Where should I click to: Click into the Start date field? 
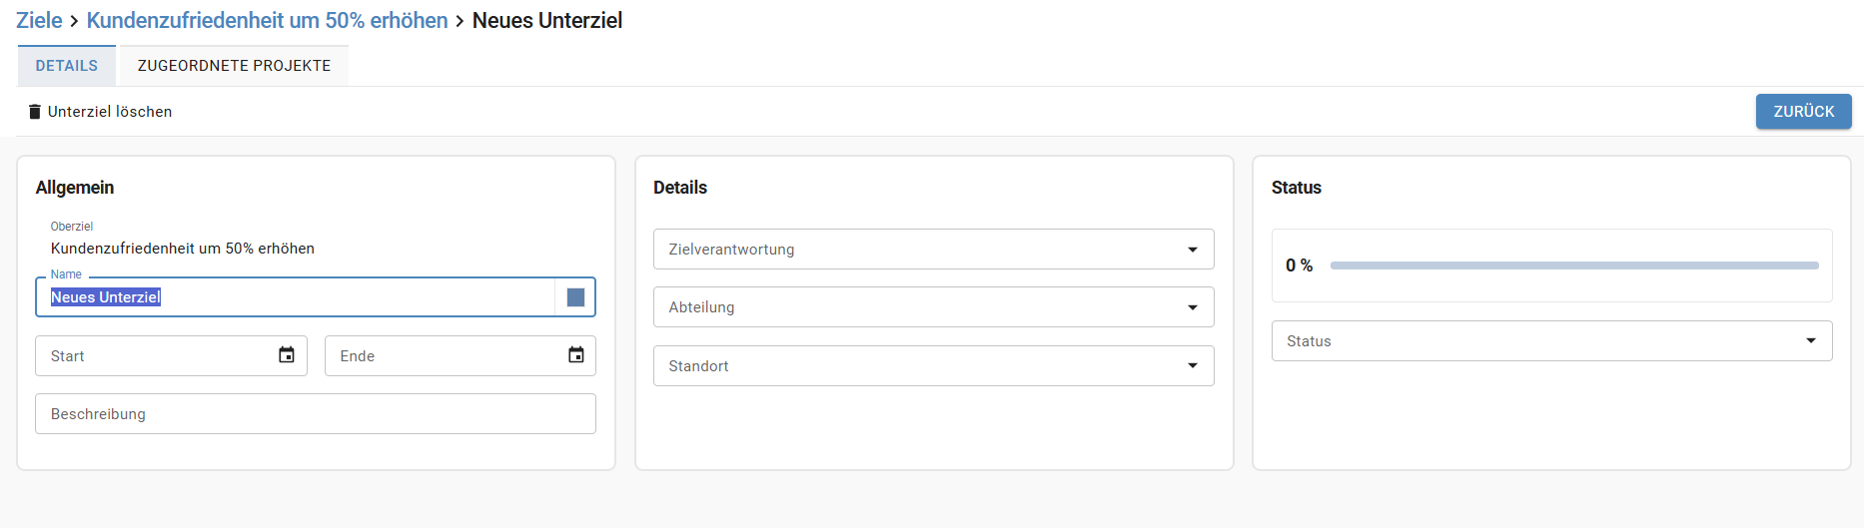coord(171,356)
